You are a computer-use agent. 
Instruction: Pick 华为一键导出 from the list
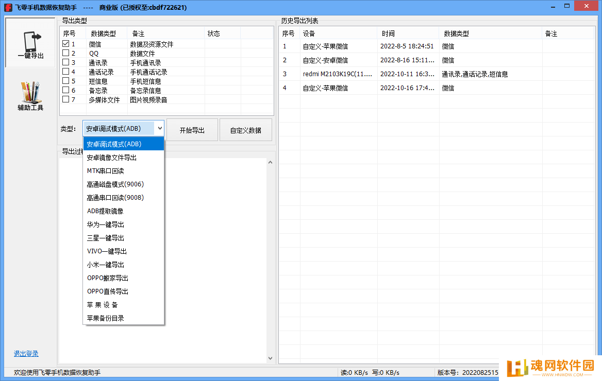tap(124, 224)
